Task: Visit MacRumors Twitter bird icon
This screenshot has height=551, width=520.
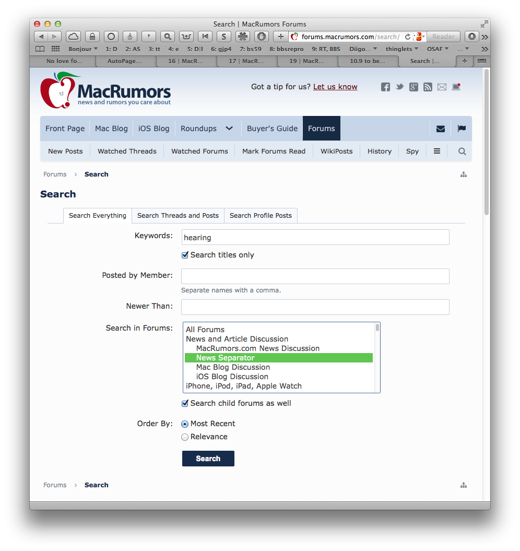Action: click(x=399, y=87)
